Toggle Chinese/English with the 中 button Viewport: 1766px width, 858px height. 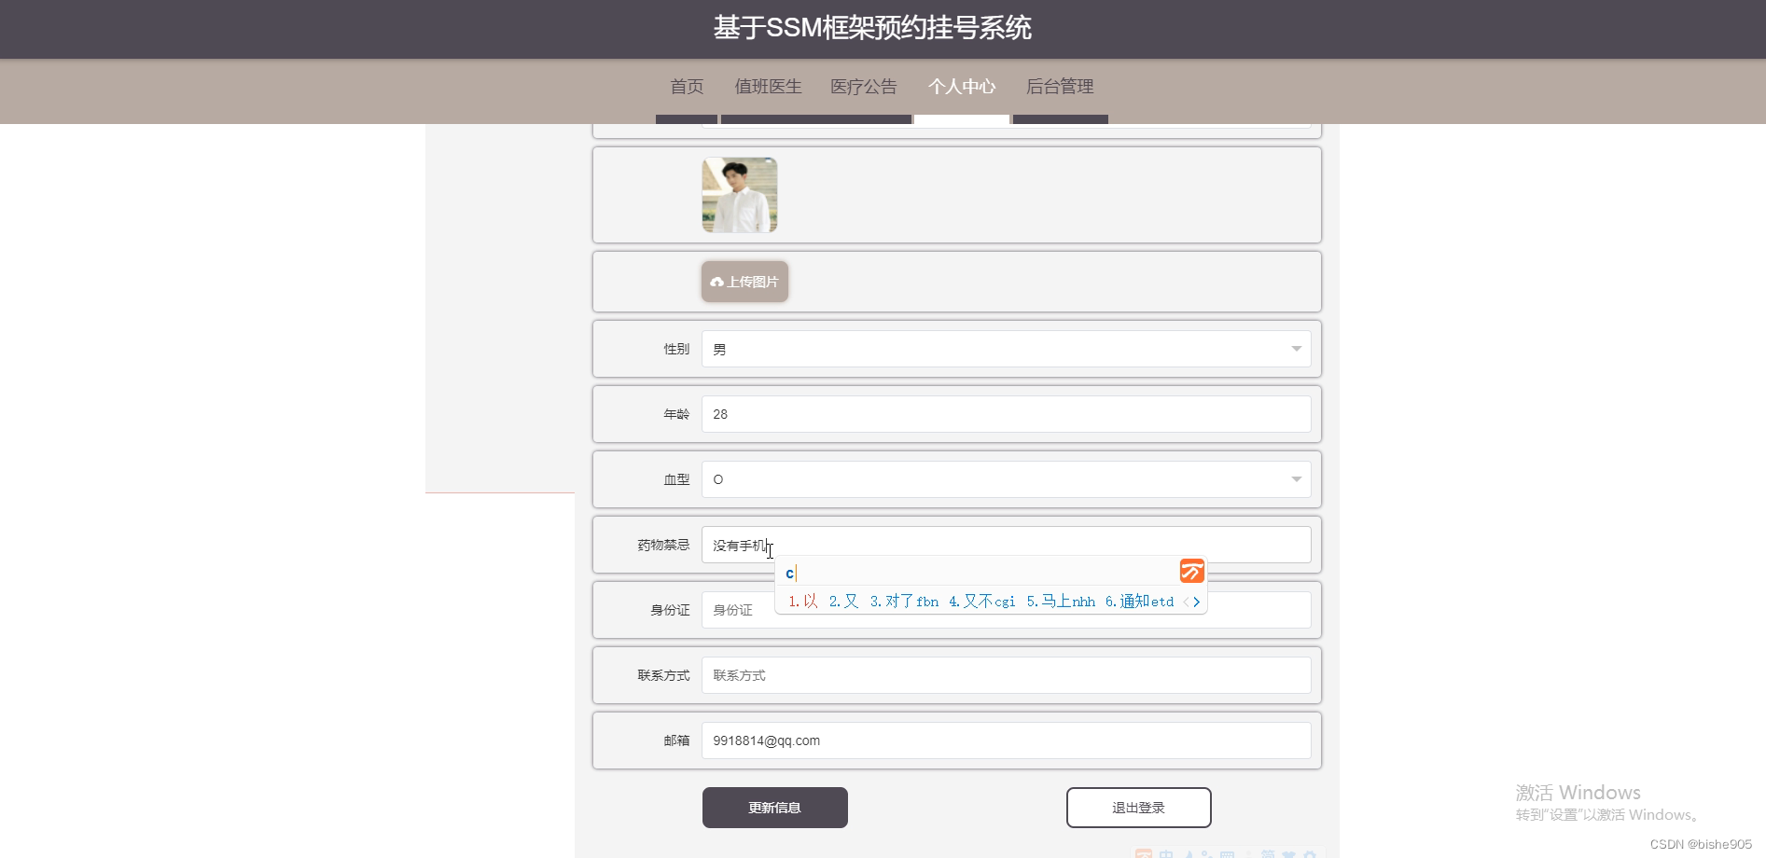pyautogui.click(x=1166, y=855)
